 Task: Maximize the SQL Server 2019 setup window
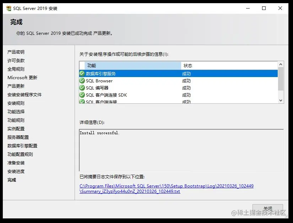coord(264,8)
